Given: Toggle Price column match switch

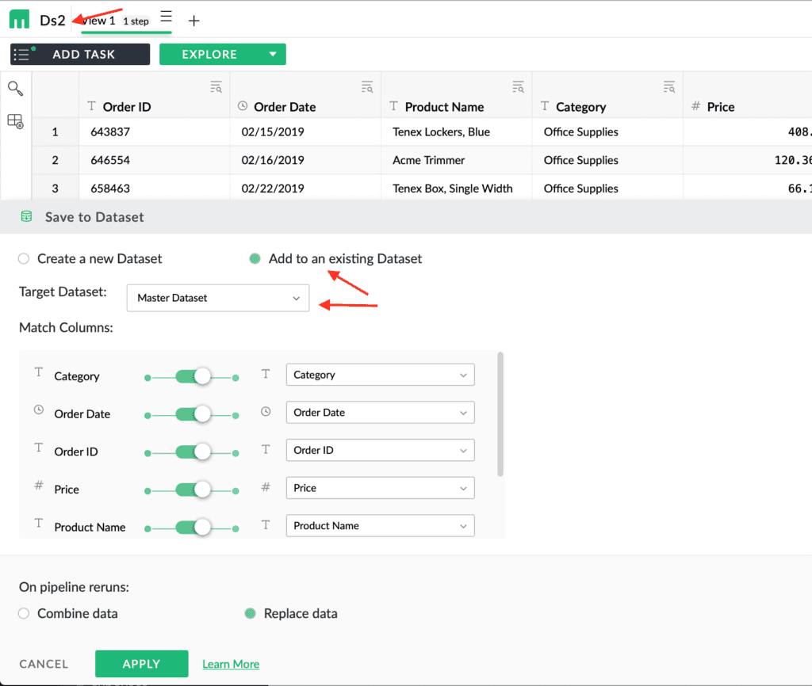Looking at the screenshot, I should pos(193,490).
